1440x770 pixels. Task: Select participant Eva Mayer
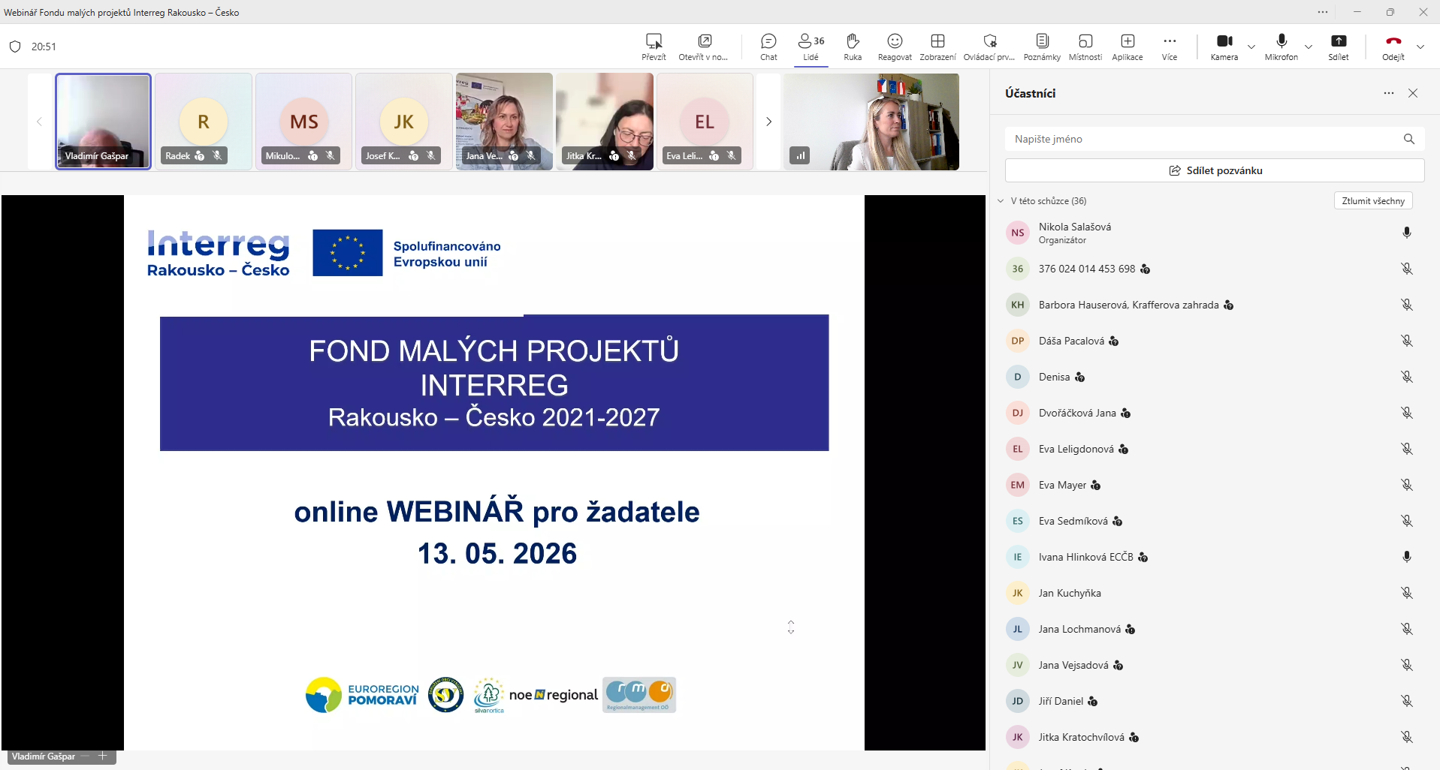[x=1215, y=485]
